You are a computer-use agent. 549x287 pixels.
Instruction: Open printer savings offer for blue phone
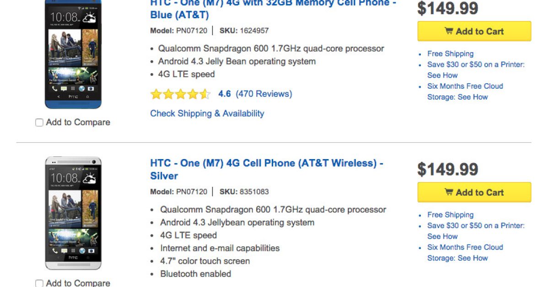476,64
